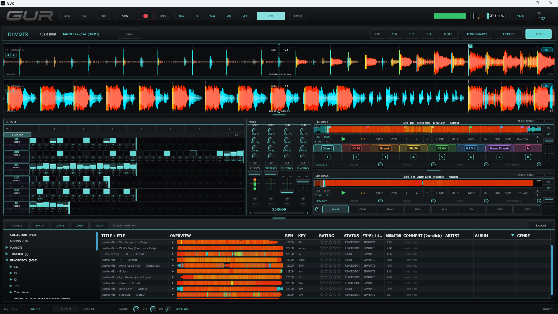The height and width of the screenshot is (314, 558).
Task: Expand the K2 folder
Action: pos(11,273)
